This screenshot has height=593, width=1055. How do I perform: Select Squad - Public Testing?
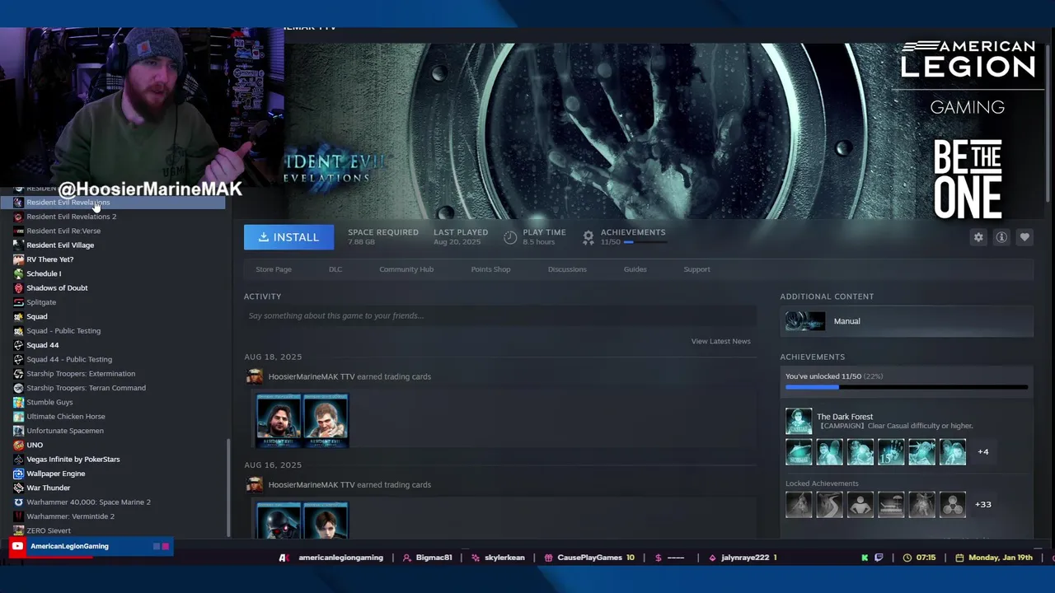click(x=63, y=330)
